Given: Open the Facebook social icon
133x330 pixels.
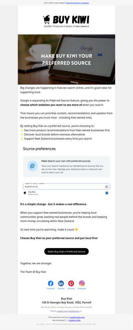Looking at the screenshot, I should tap(51, 283).
